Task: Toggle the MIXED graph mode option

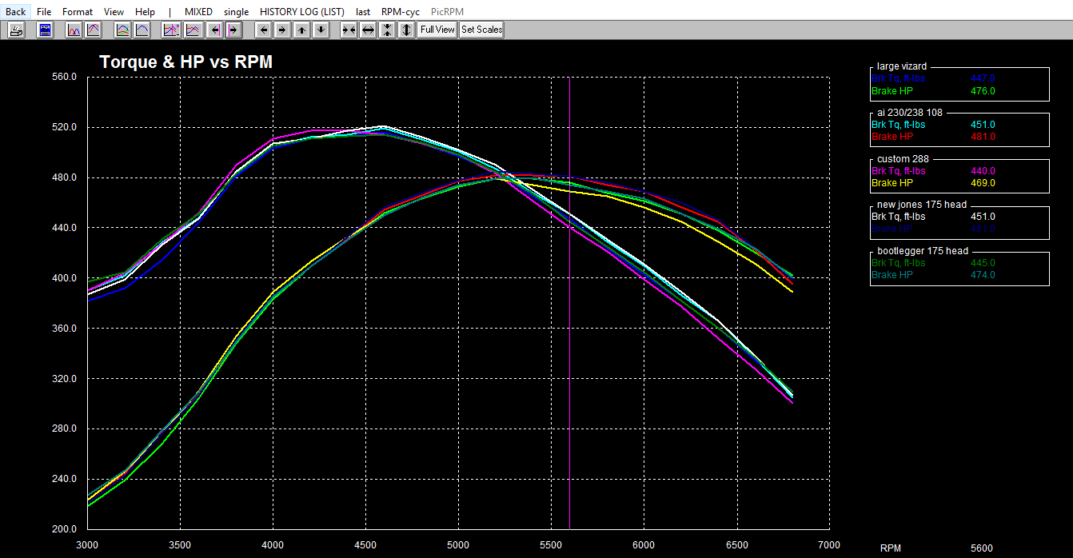Action: 198,12
